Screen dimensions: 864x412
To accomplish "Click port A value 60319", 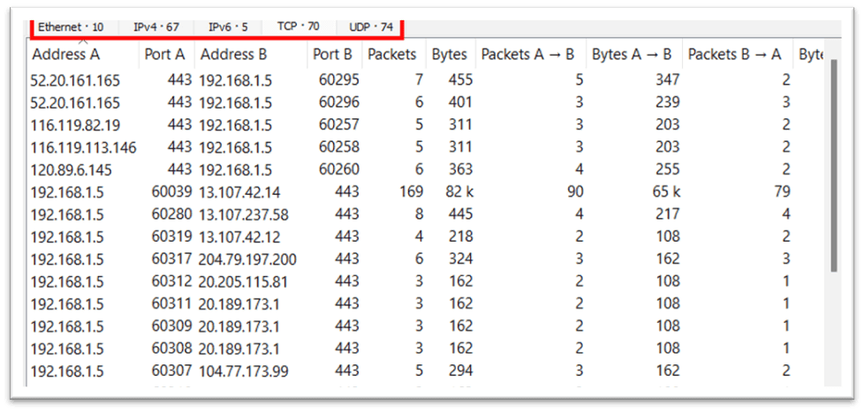I will (172, 236).
